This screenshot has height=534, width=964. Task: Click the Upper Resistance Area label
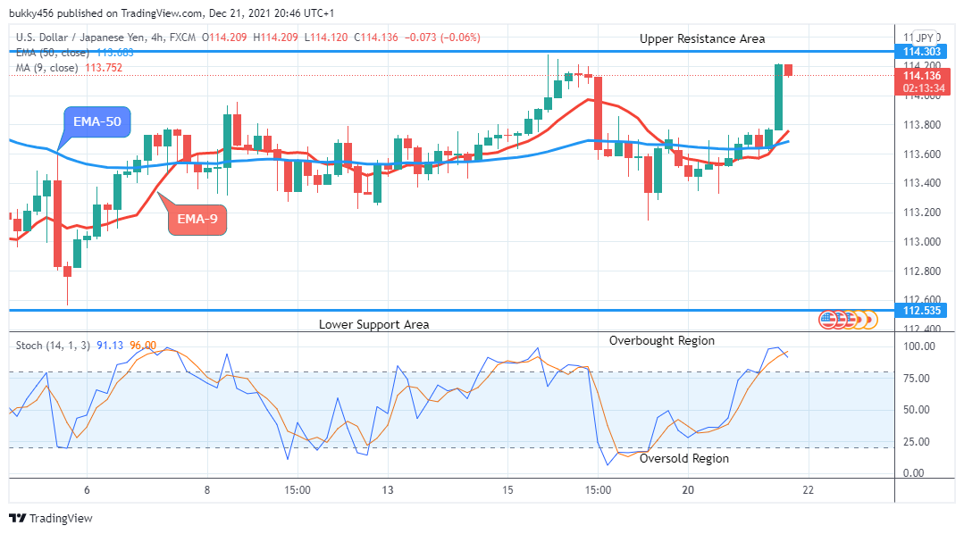[x=702, y=38]
